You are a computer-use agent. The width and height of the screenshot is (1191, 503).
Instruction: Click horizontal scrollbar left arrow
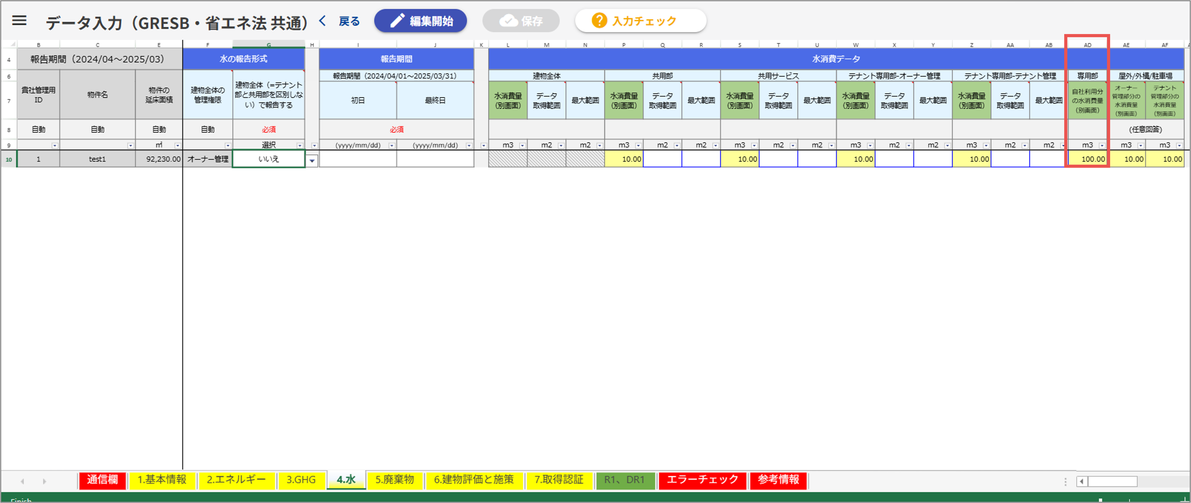pos(1082,482)
